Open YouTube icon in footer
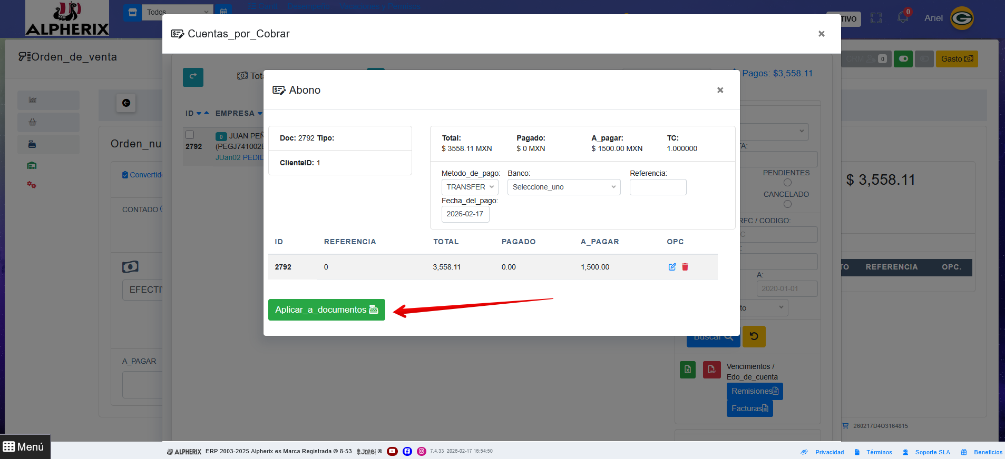1005x459 pixels. point(392,451)
